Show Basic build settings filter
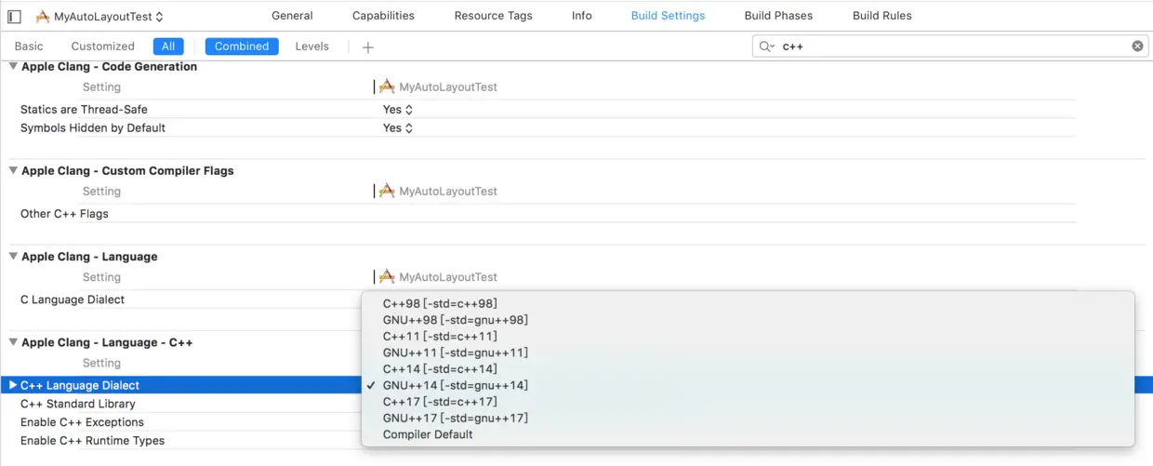Screen dimensions: 1153x466 pos(29,47)
